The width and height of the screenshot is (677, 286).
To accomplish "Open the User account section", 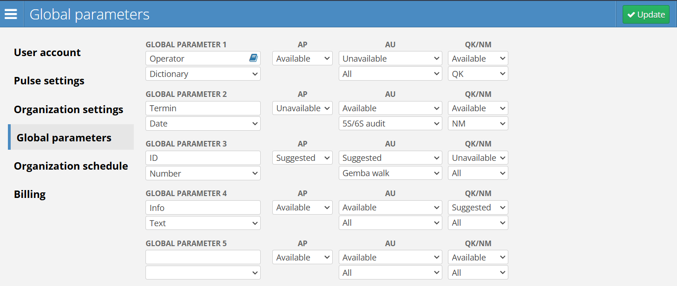I will (x=47, y=52).
